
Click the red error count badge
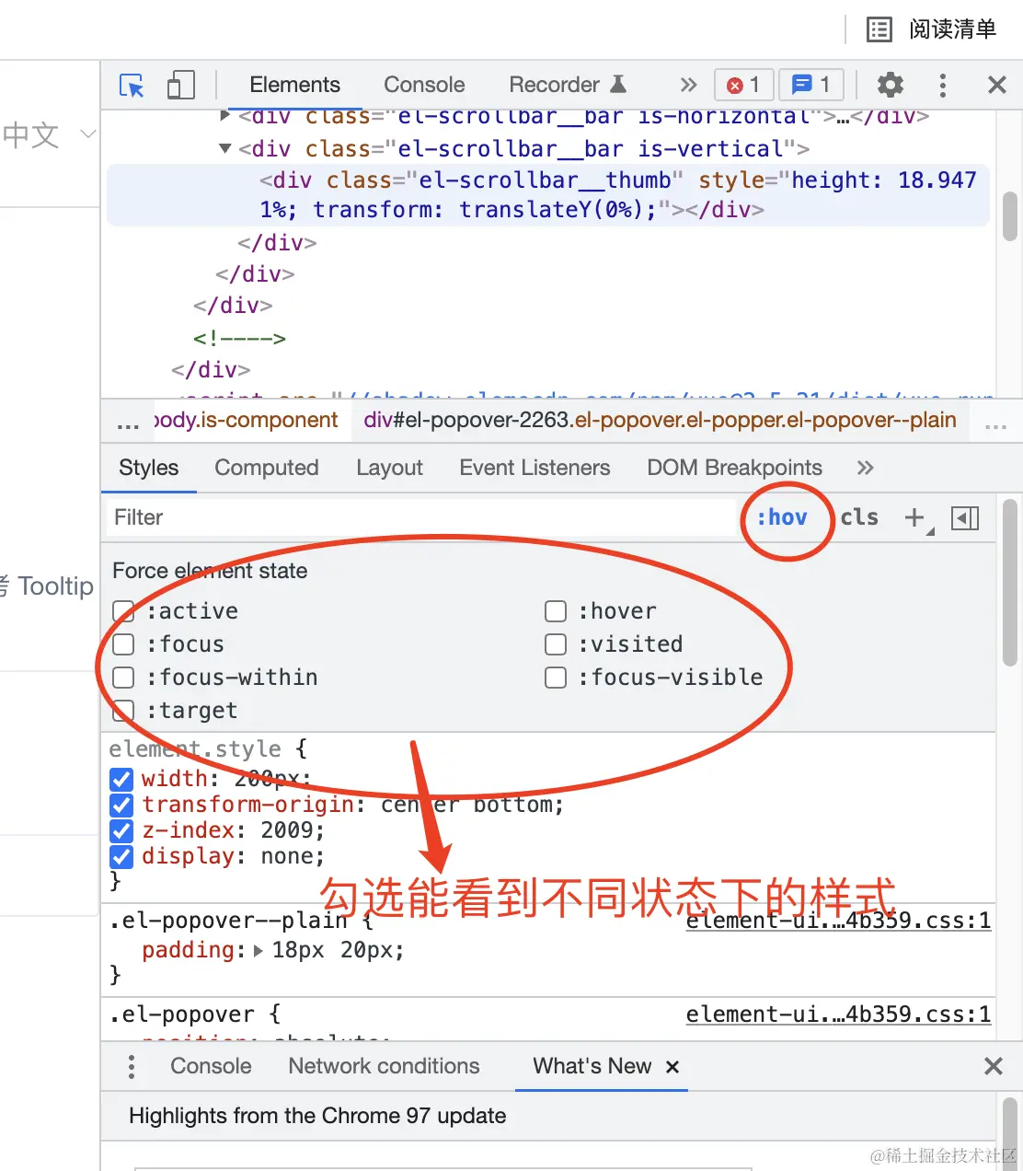[x=744, y=86]
